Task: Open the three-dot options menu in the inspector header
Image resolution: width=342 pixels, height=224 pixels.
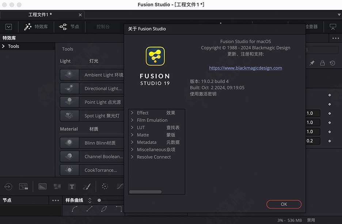Action: click(335, 38)
